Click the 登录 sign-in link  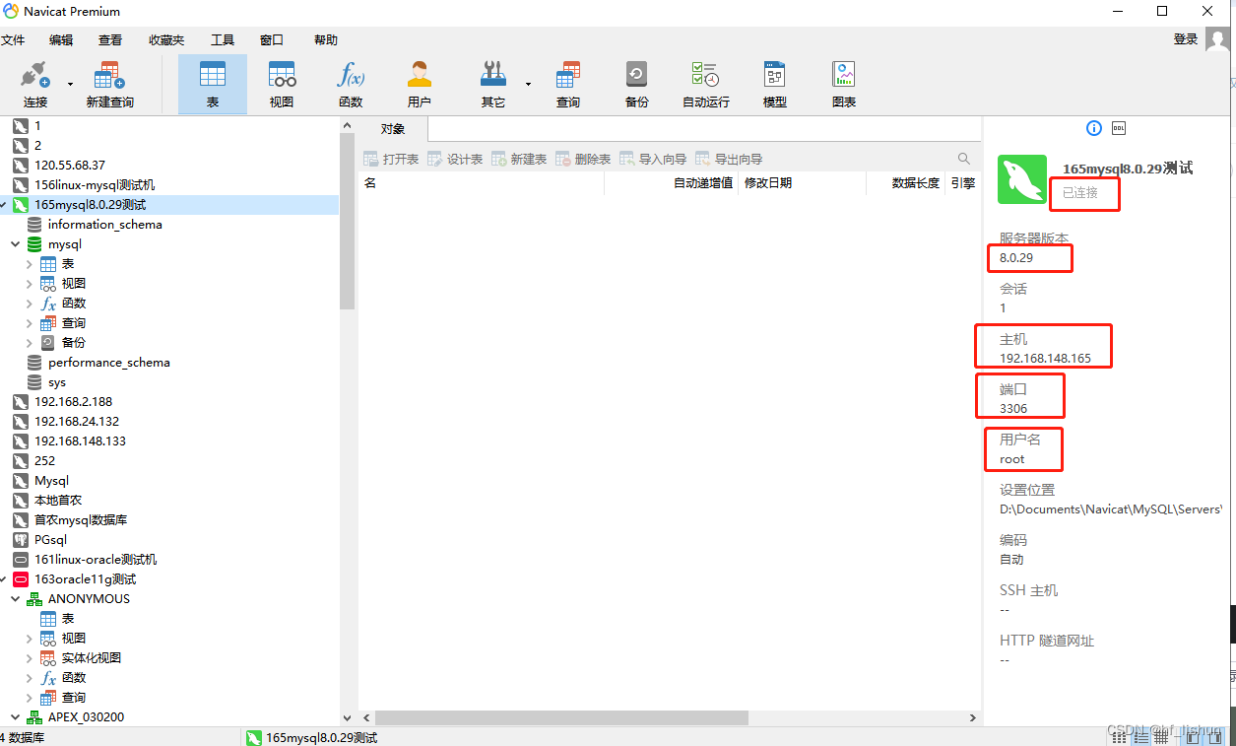(x=1186, y=39)
